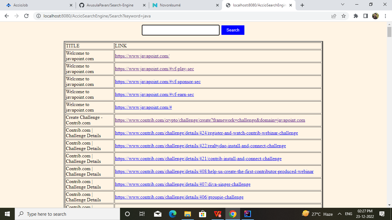Screen dimensions: 392x220
Task: Click the blue Search button
Action: (x=233, y=30)
